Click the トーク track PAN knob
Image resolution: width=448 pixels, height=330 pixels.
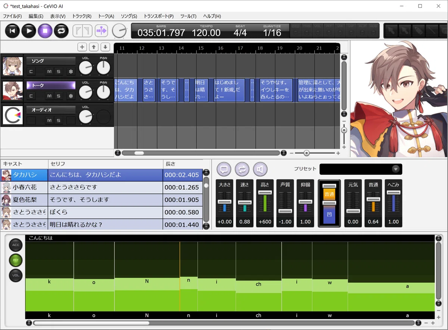[x=103, y=92]
